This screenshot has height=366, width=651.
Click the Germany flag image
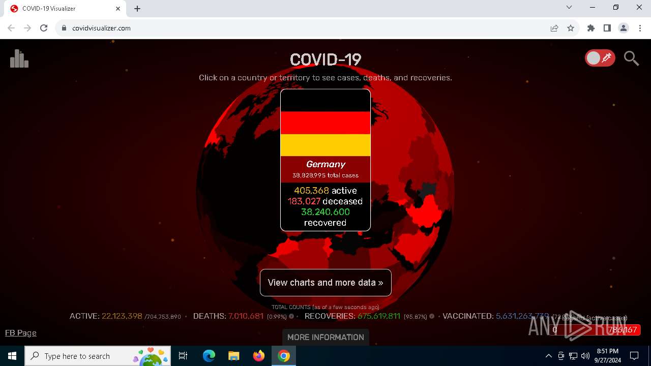point(325,123)
